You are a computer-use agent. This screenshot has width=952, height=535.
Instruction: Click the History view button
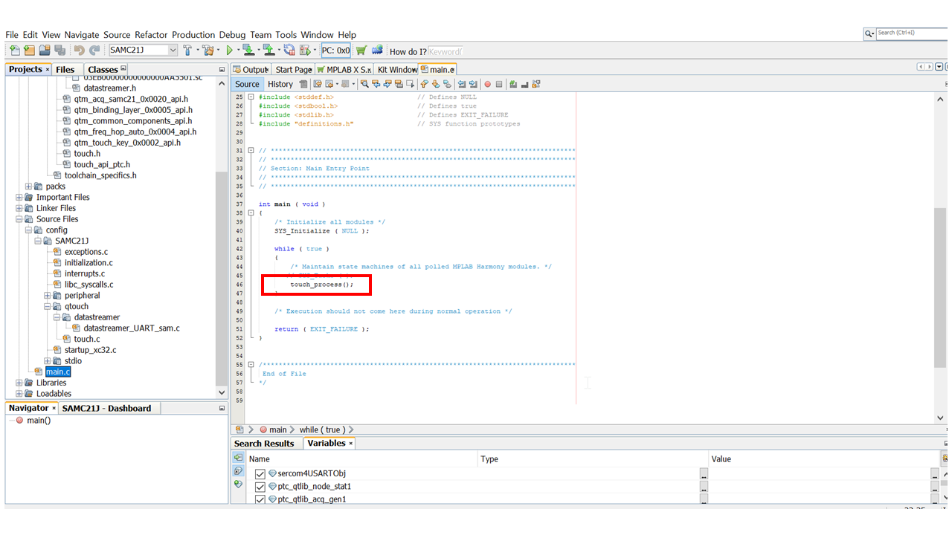coord(280,84)
